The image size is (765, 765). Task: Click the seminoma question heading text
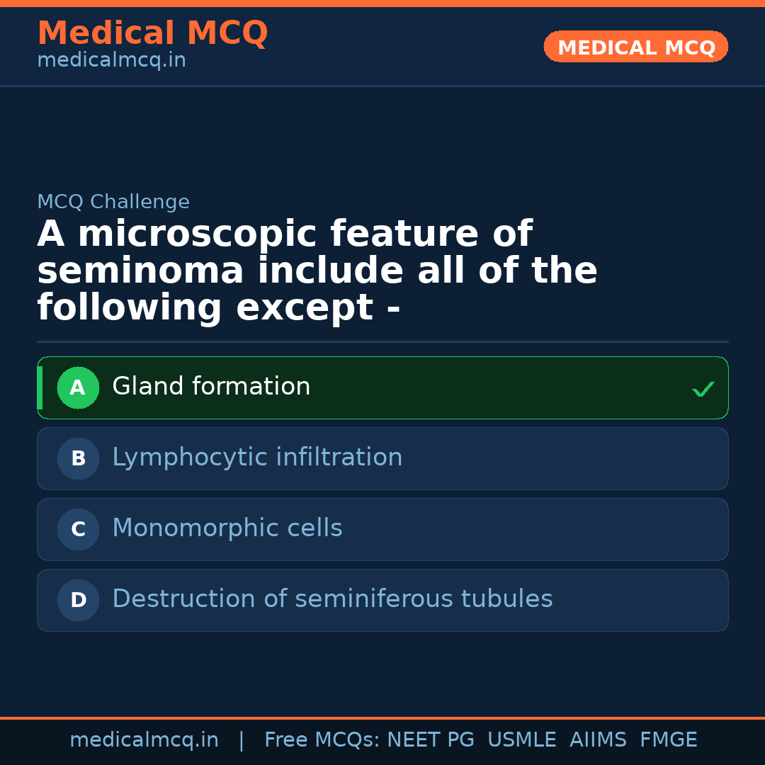coord(317,271)
